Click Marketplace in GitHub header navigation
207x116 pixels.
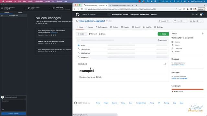tap(145, 15)
